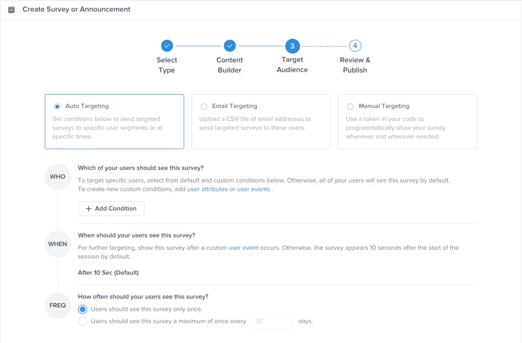Click the Target Audience step label
522x343 pixels.
(292, 65)
